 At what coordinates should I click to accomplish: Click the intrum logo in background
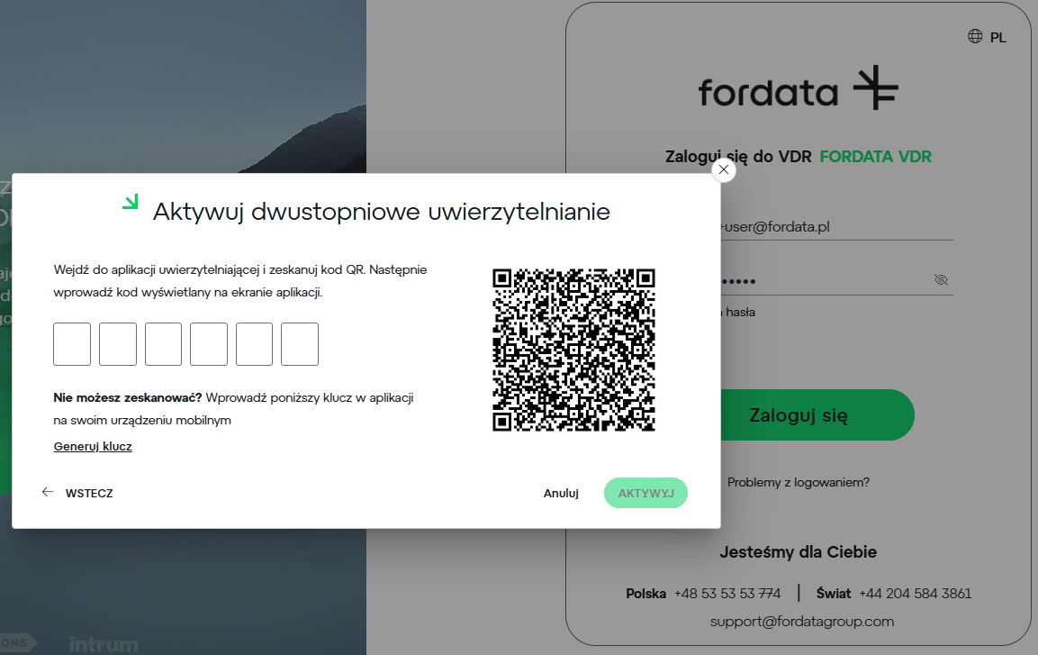[x=104, y=644]
